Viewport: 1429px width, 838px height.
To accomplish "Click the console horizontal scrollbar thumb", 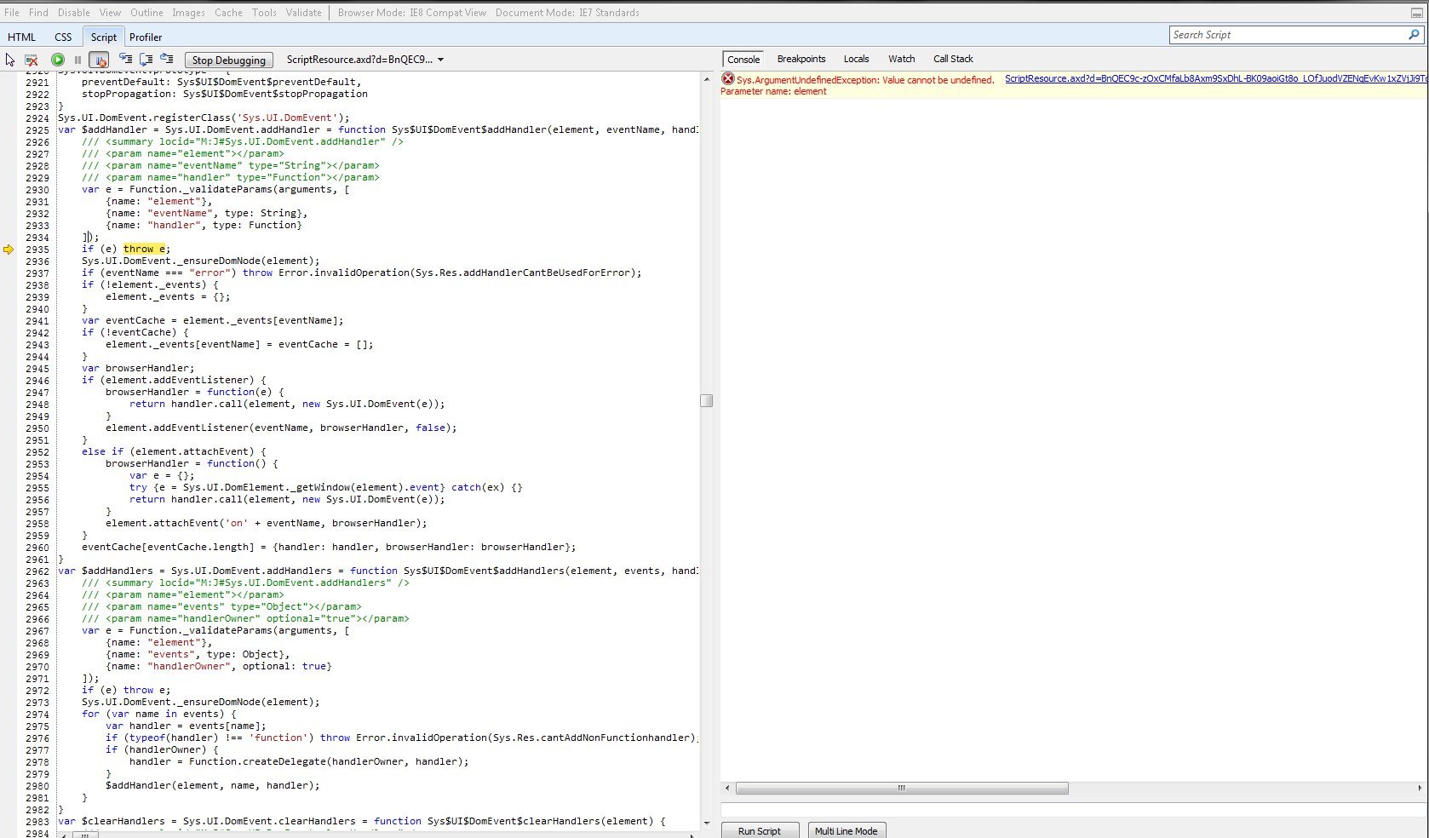I will (x=902, y=788).
